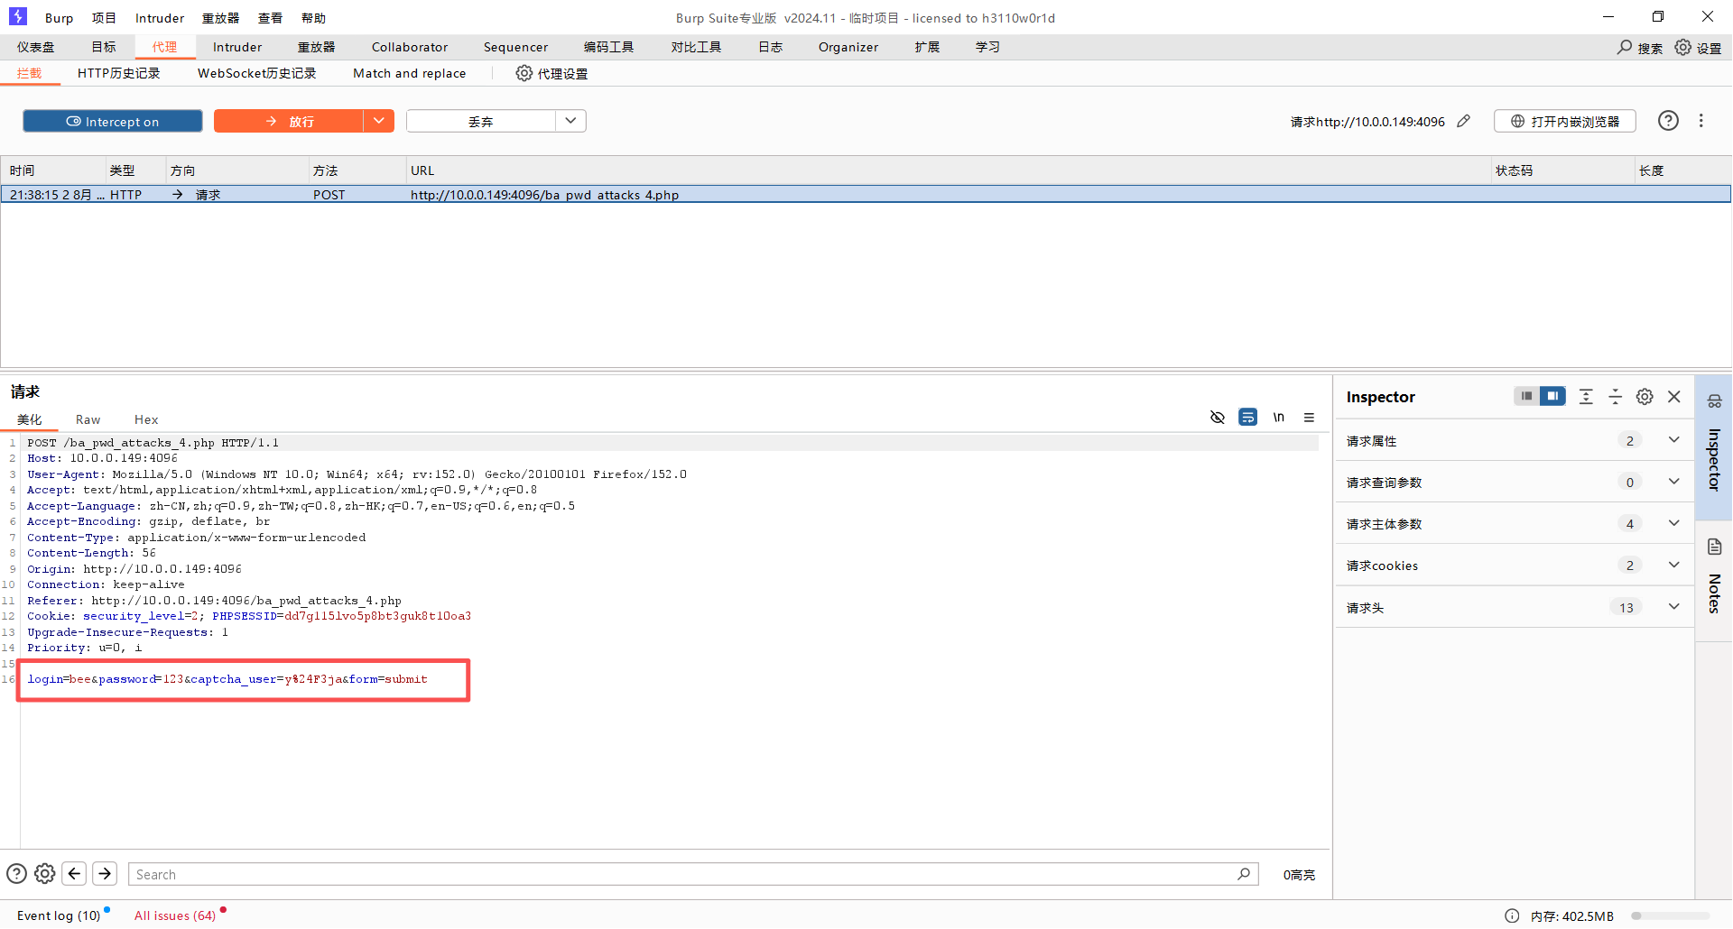1733x929 pixels.
Task: Open the WebSocket历史记录 subtab
Action: tap(257, 73)
